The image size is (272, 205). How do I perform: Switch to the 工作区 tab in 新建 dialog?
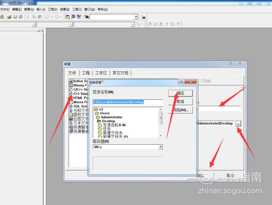[101, 73]
